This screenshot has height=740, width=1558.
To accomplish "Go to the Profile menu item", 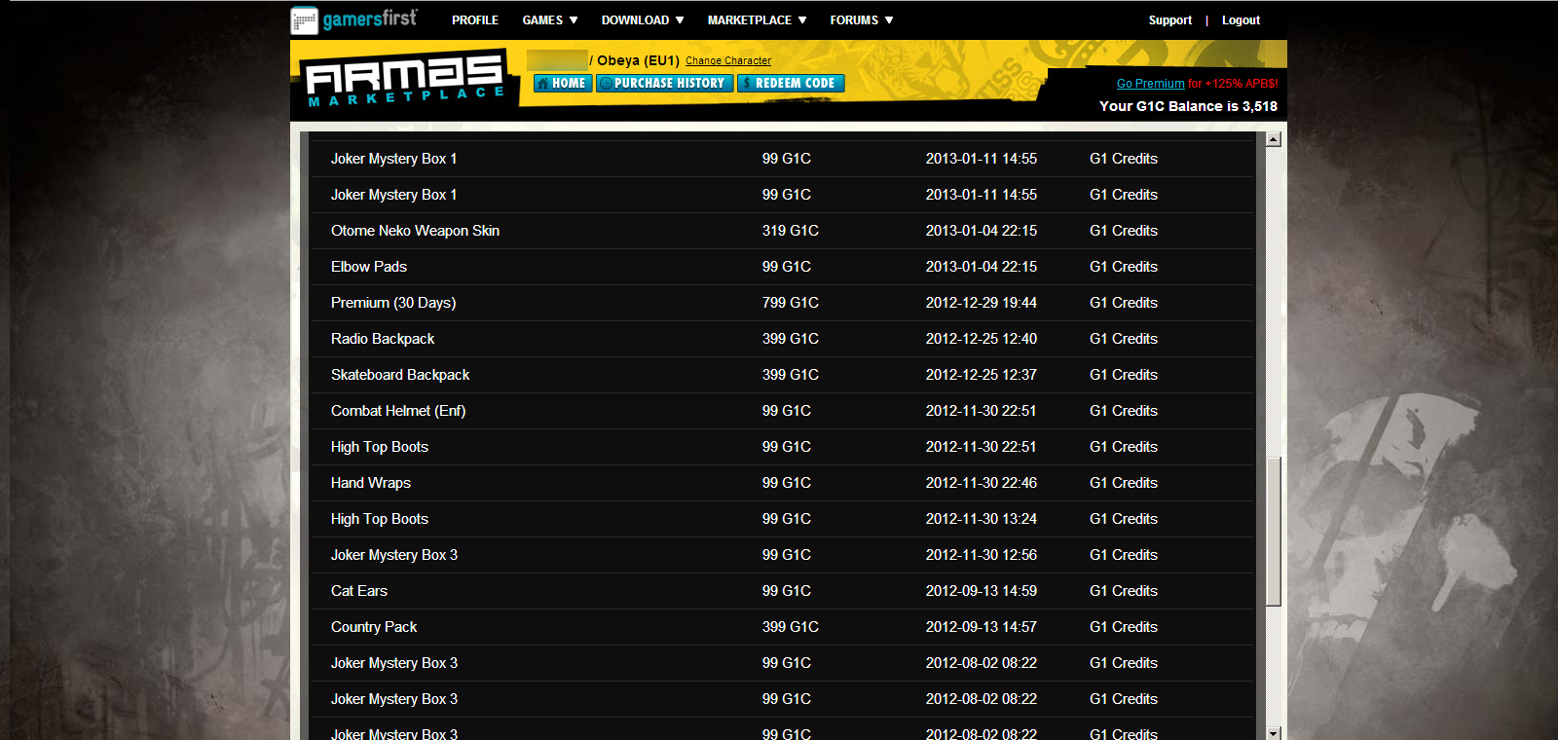I will 475,20.
